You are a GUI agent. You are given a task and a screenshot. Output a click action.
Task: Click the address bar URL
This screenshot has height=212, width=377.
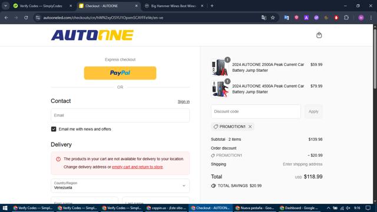coord(104,18)
